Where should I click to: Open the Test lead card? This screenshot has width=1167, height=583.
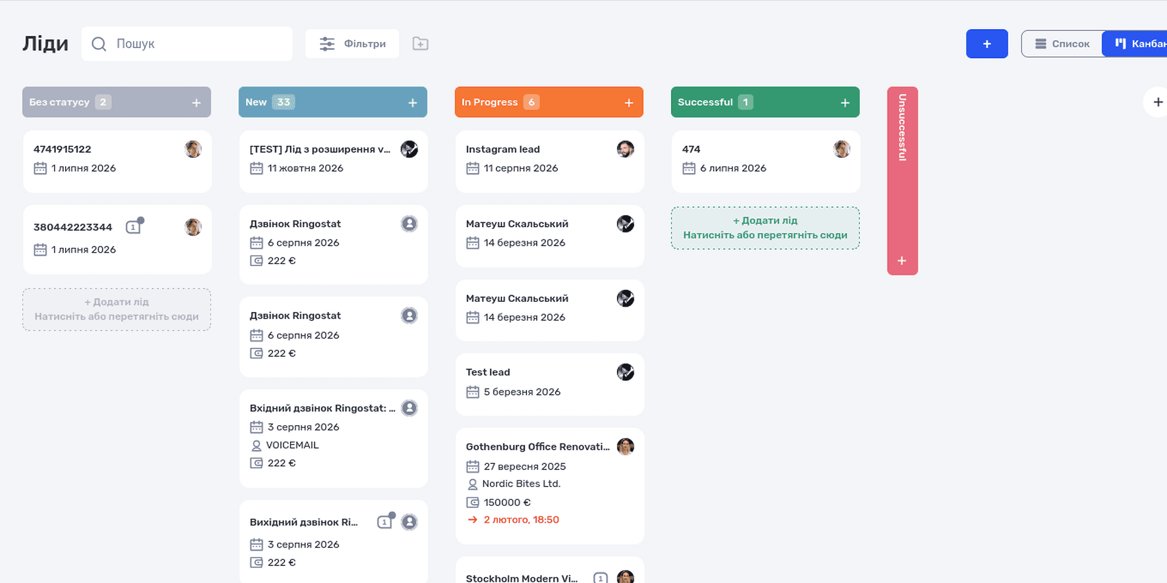tap(549, 384)
